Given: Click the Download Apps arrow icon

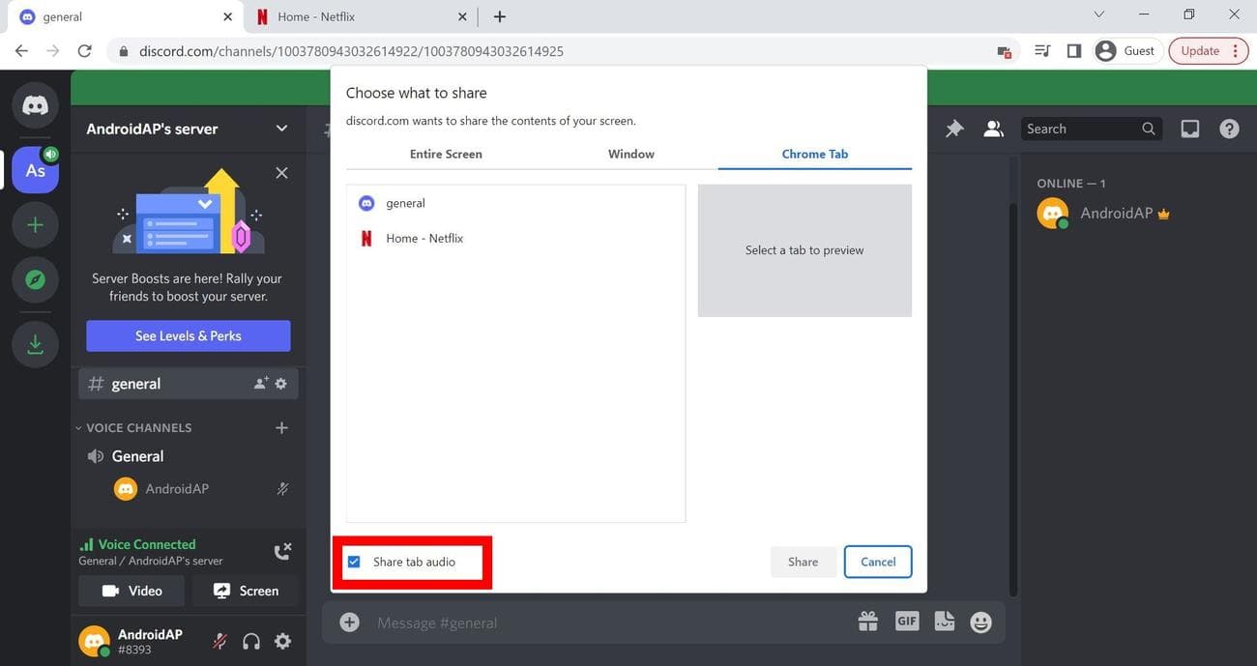Looking at the screenshot, I should 35,344.
